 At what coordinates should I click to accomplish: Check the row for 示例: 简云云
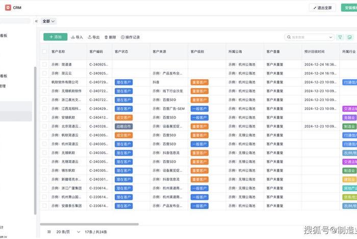click(44, 73)
